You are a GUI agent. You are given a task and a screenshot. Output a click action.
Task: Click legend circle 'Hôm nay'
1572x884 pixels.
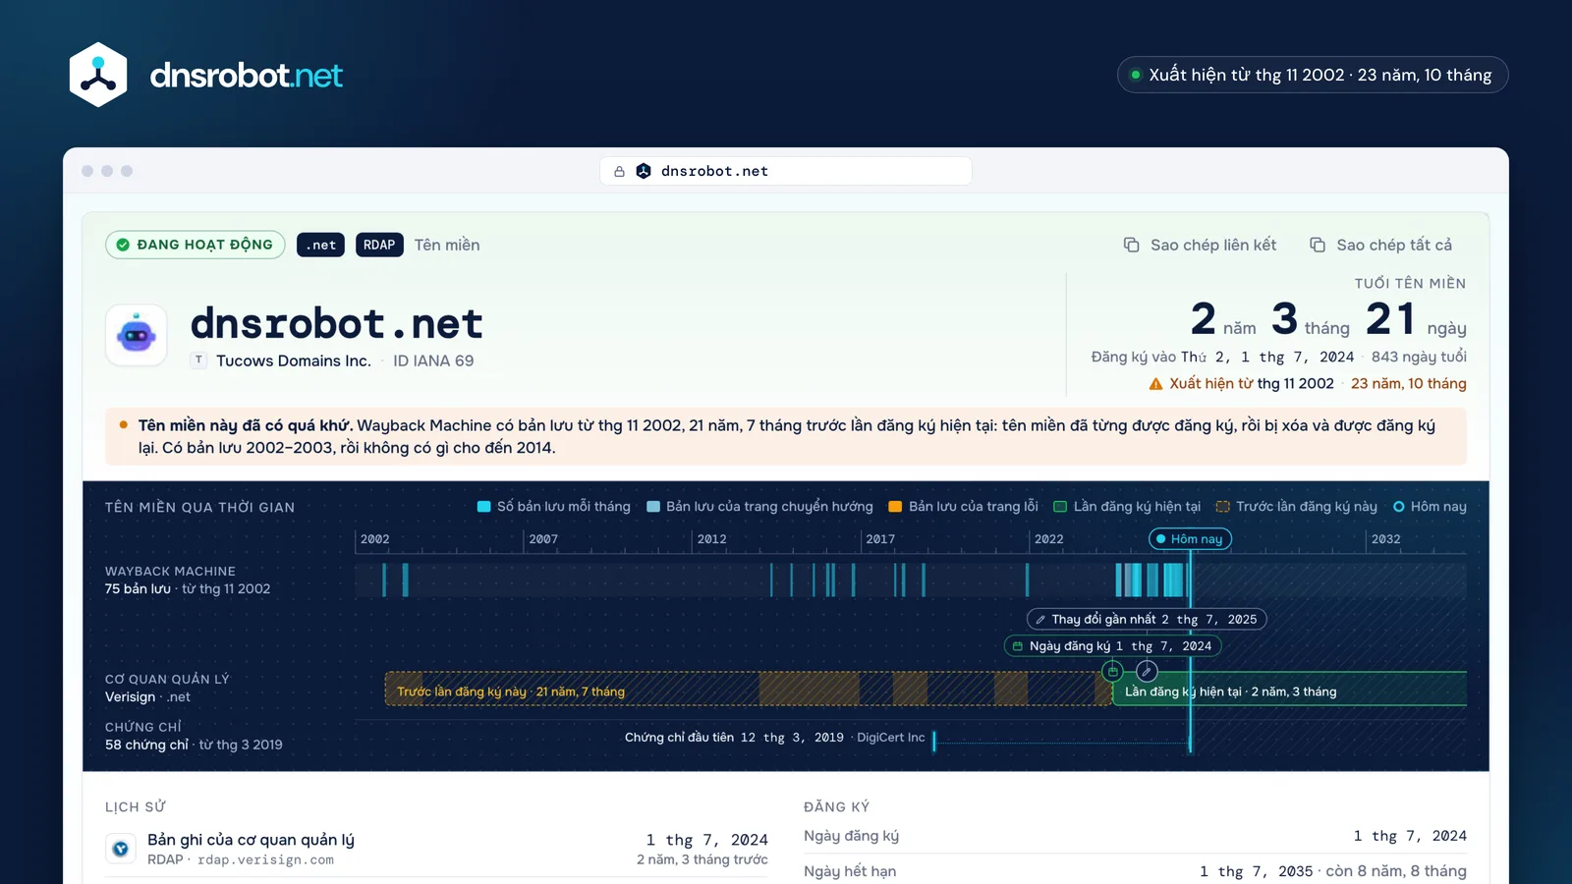coord(1399,507)
